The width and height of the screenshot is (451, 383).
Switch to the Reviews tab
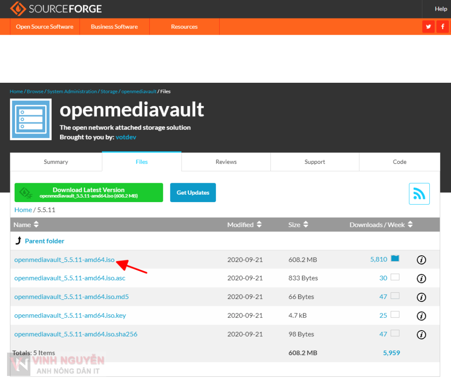coord(226,162)
